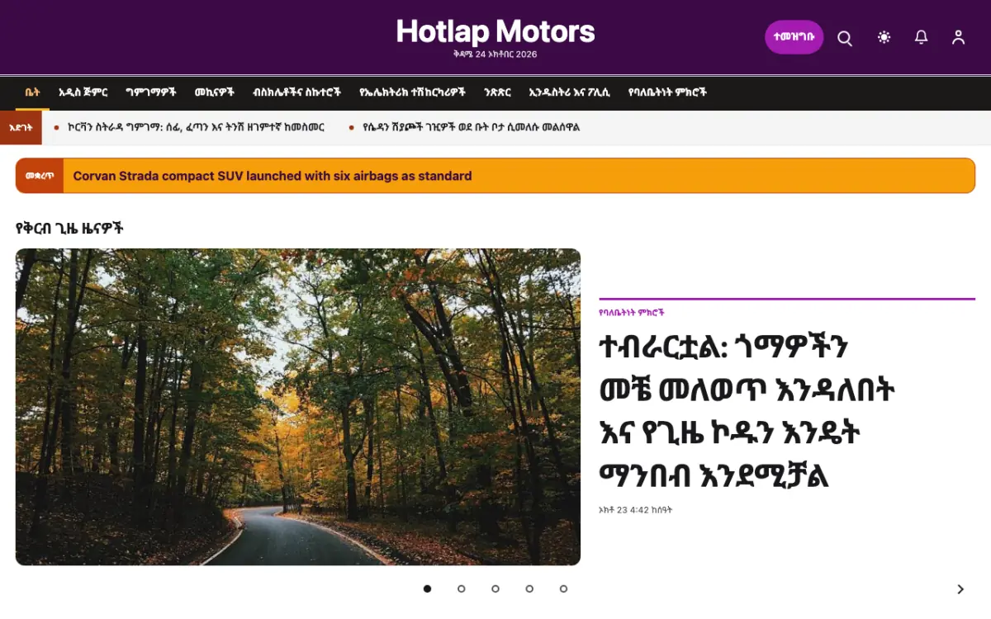Open the ንጽጽር comparison nav item
The height and width of the screenshot is (619, 991).
pyautogui.click(x=497, y=92)
